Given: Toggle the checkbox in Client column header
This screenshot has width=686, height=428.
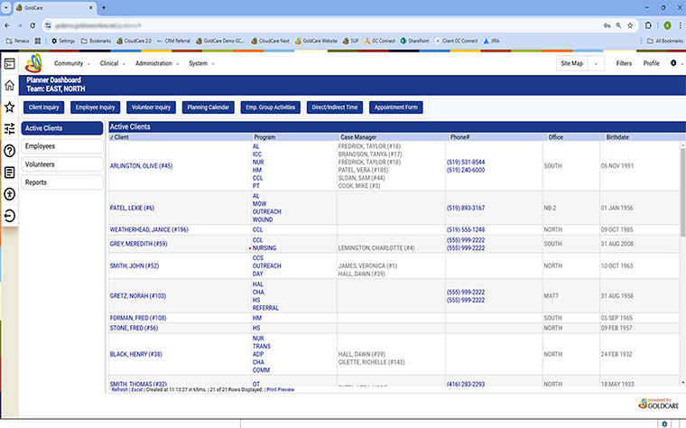Looking at the screenshot, I should click(x=112, y=137).
